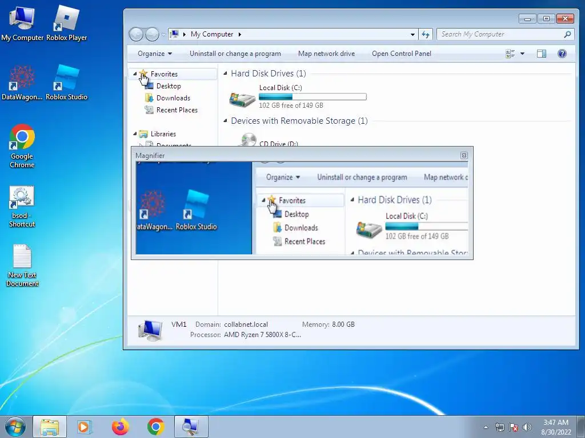Click Local Disk (C:) capacity bar

point(312,97)
